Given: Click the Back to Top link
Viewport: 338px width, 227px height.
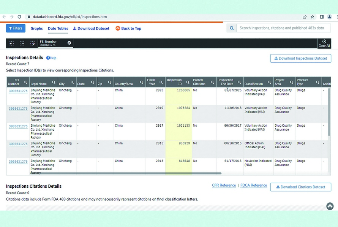Looking at the screenshot, I should (x=128, y=28).
